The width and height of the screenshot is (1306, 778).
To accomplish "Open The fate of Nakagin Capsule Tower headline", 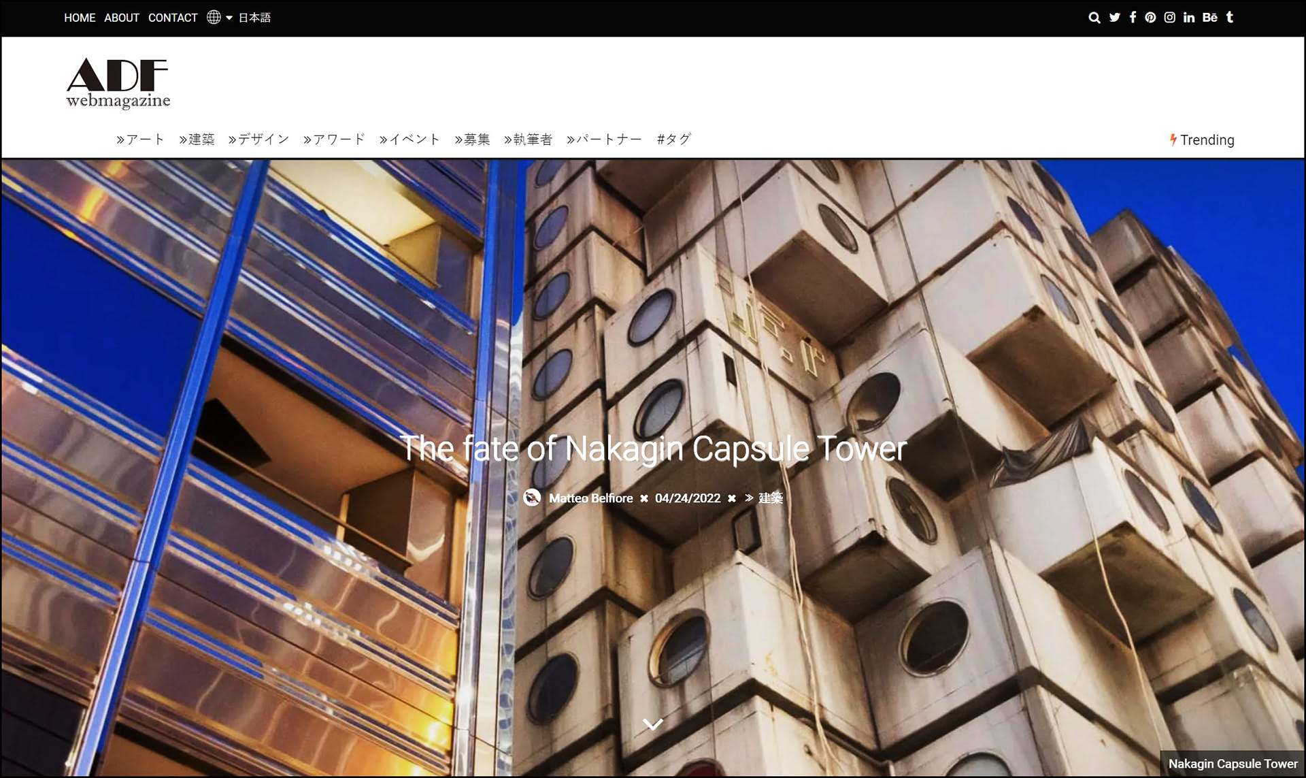I will [653, 449].
